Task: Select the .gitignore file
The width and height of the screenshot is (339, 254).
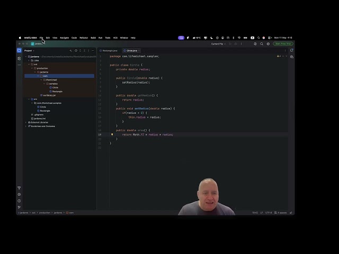Action: point(37,115)
